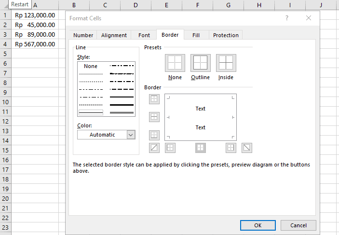Image resolution: width=339 pixels, height=235 pixels.
Task: Select the thin solid line style
Action: click(91, 112)
